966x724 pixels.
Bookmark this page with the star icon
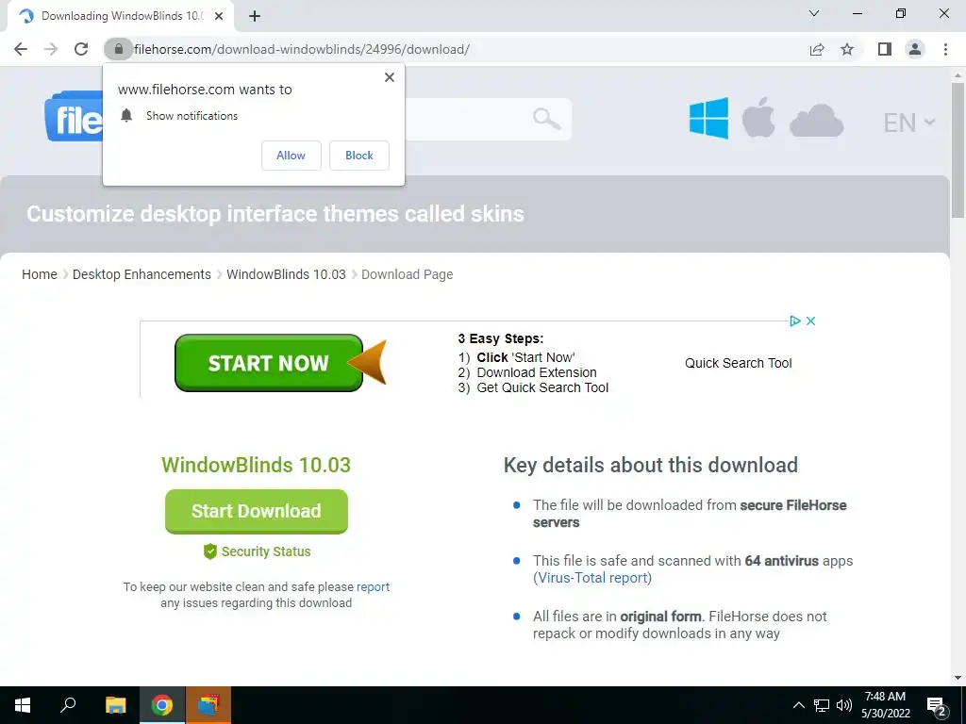pos(847,49)
